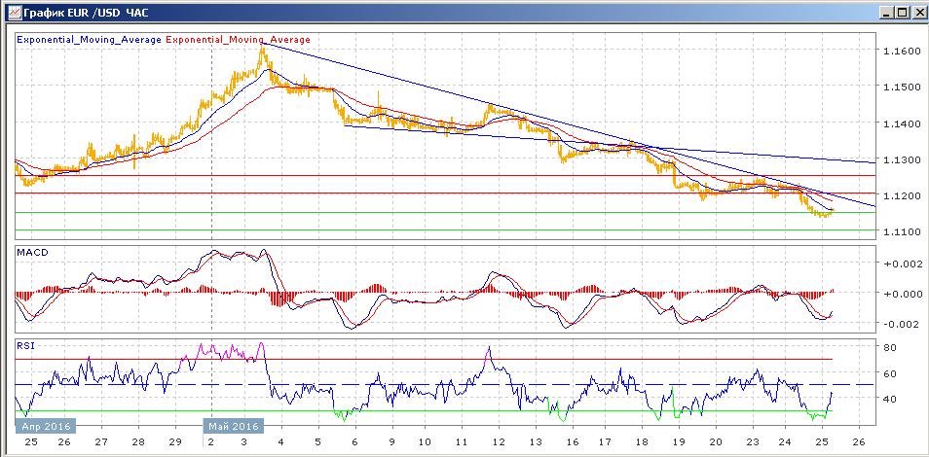The width and height of the screenshot is (929, 457).
Task: Click the blue Exponential_Moving_Average legend label
Action: 90,40
